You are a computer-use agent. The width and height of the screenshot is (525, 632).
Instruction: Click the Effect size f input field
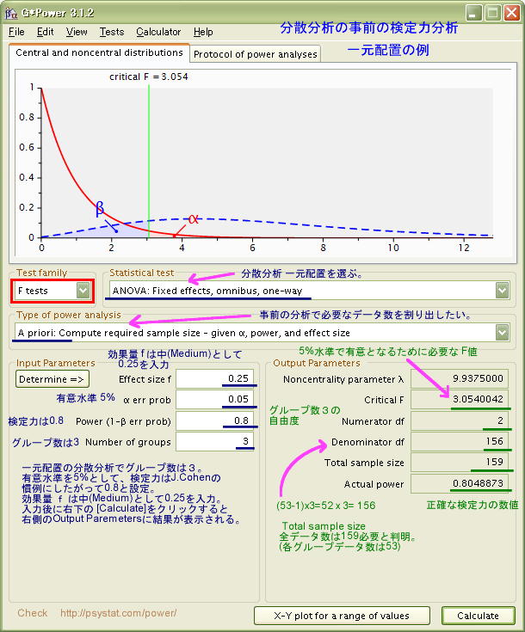[x=214, y=378]
